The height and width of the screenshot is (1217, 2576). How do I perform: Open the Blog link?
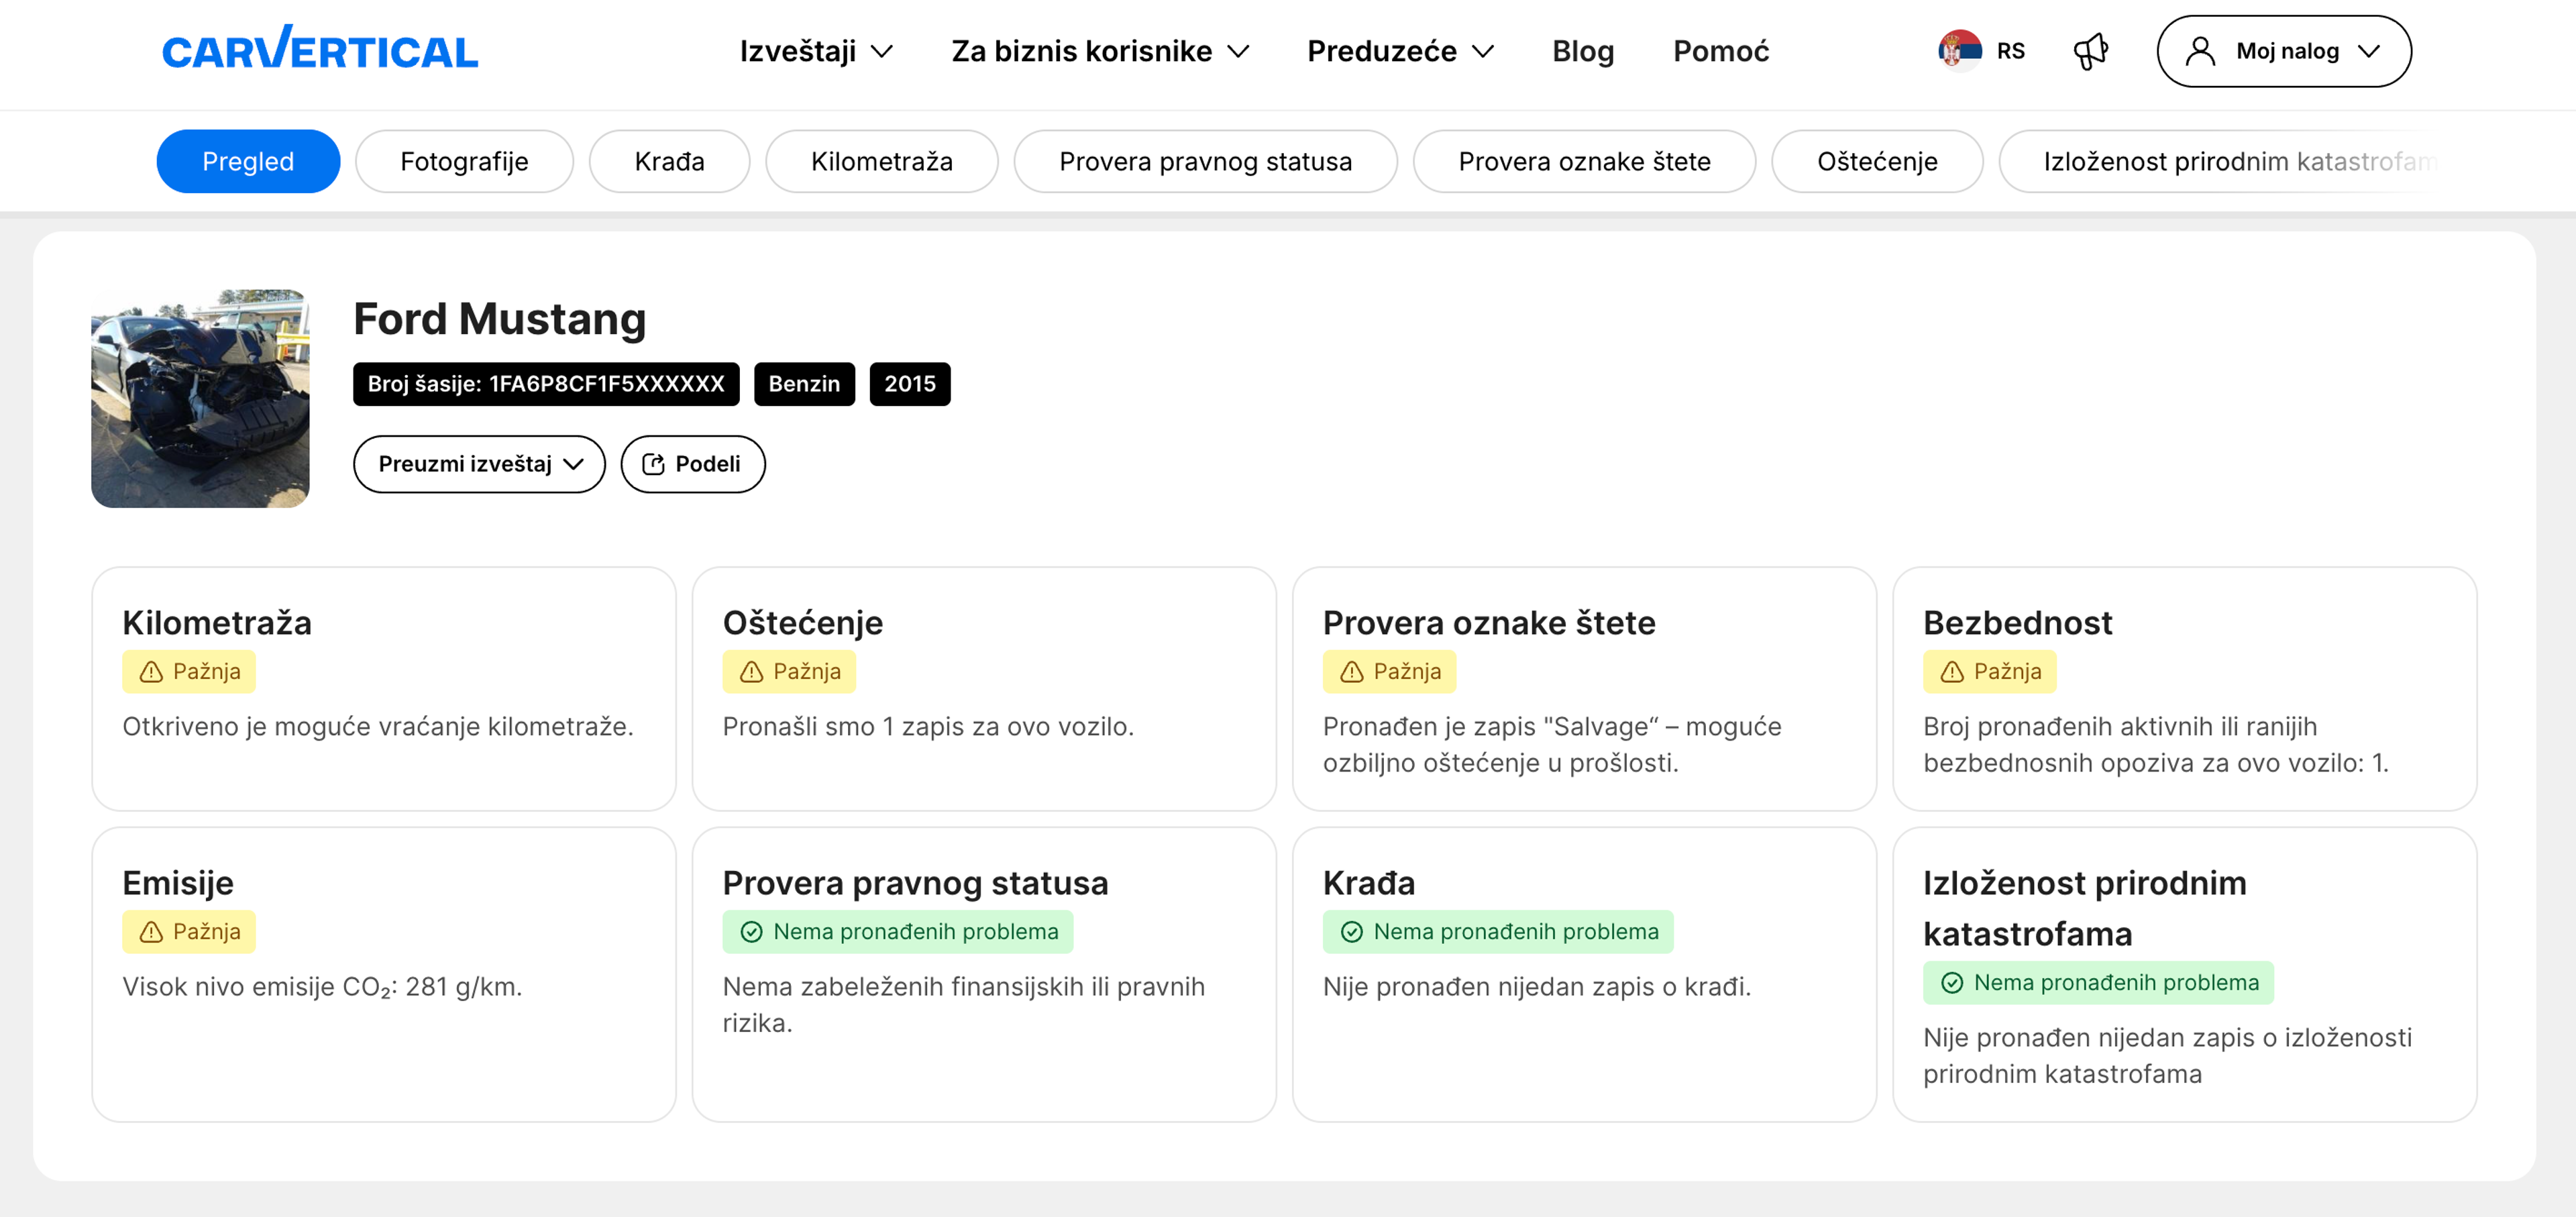[1582, 51]
